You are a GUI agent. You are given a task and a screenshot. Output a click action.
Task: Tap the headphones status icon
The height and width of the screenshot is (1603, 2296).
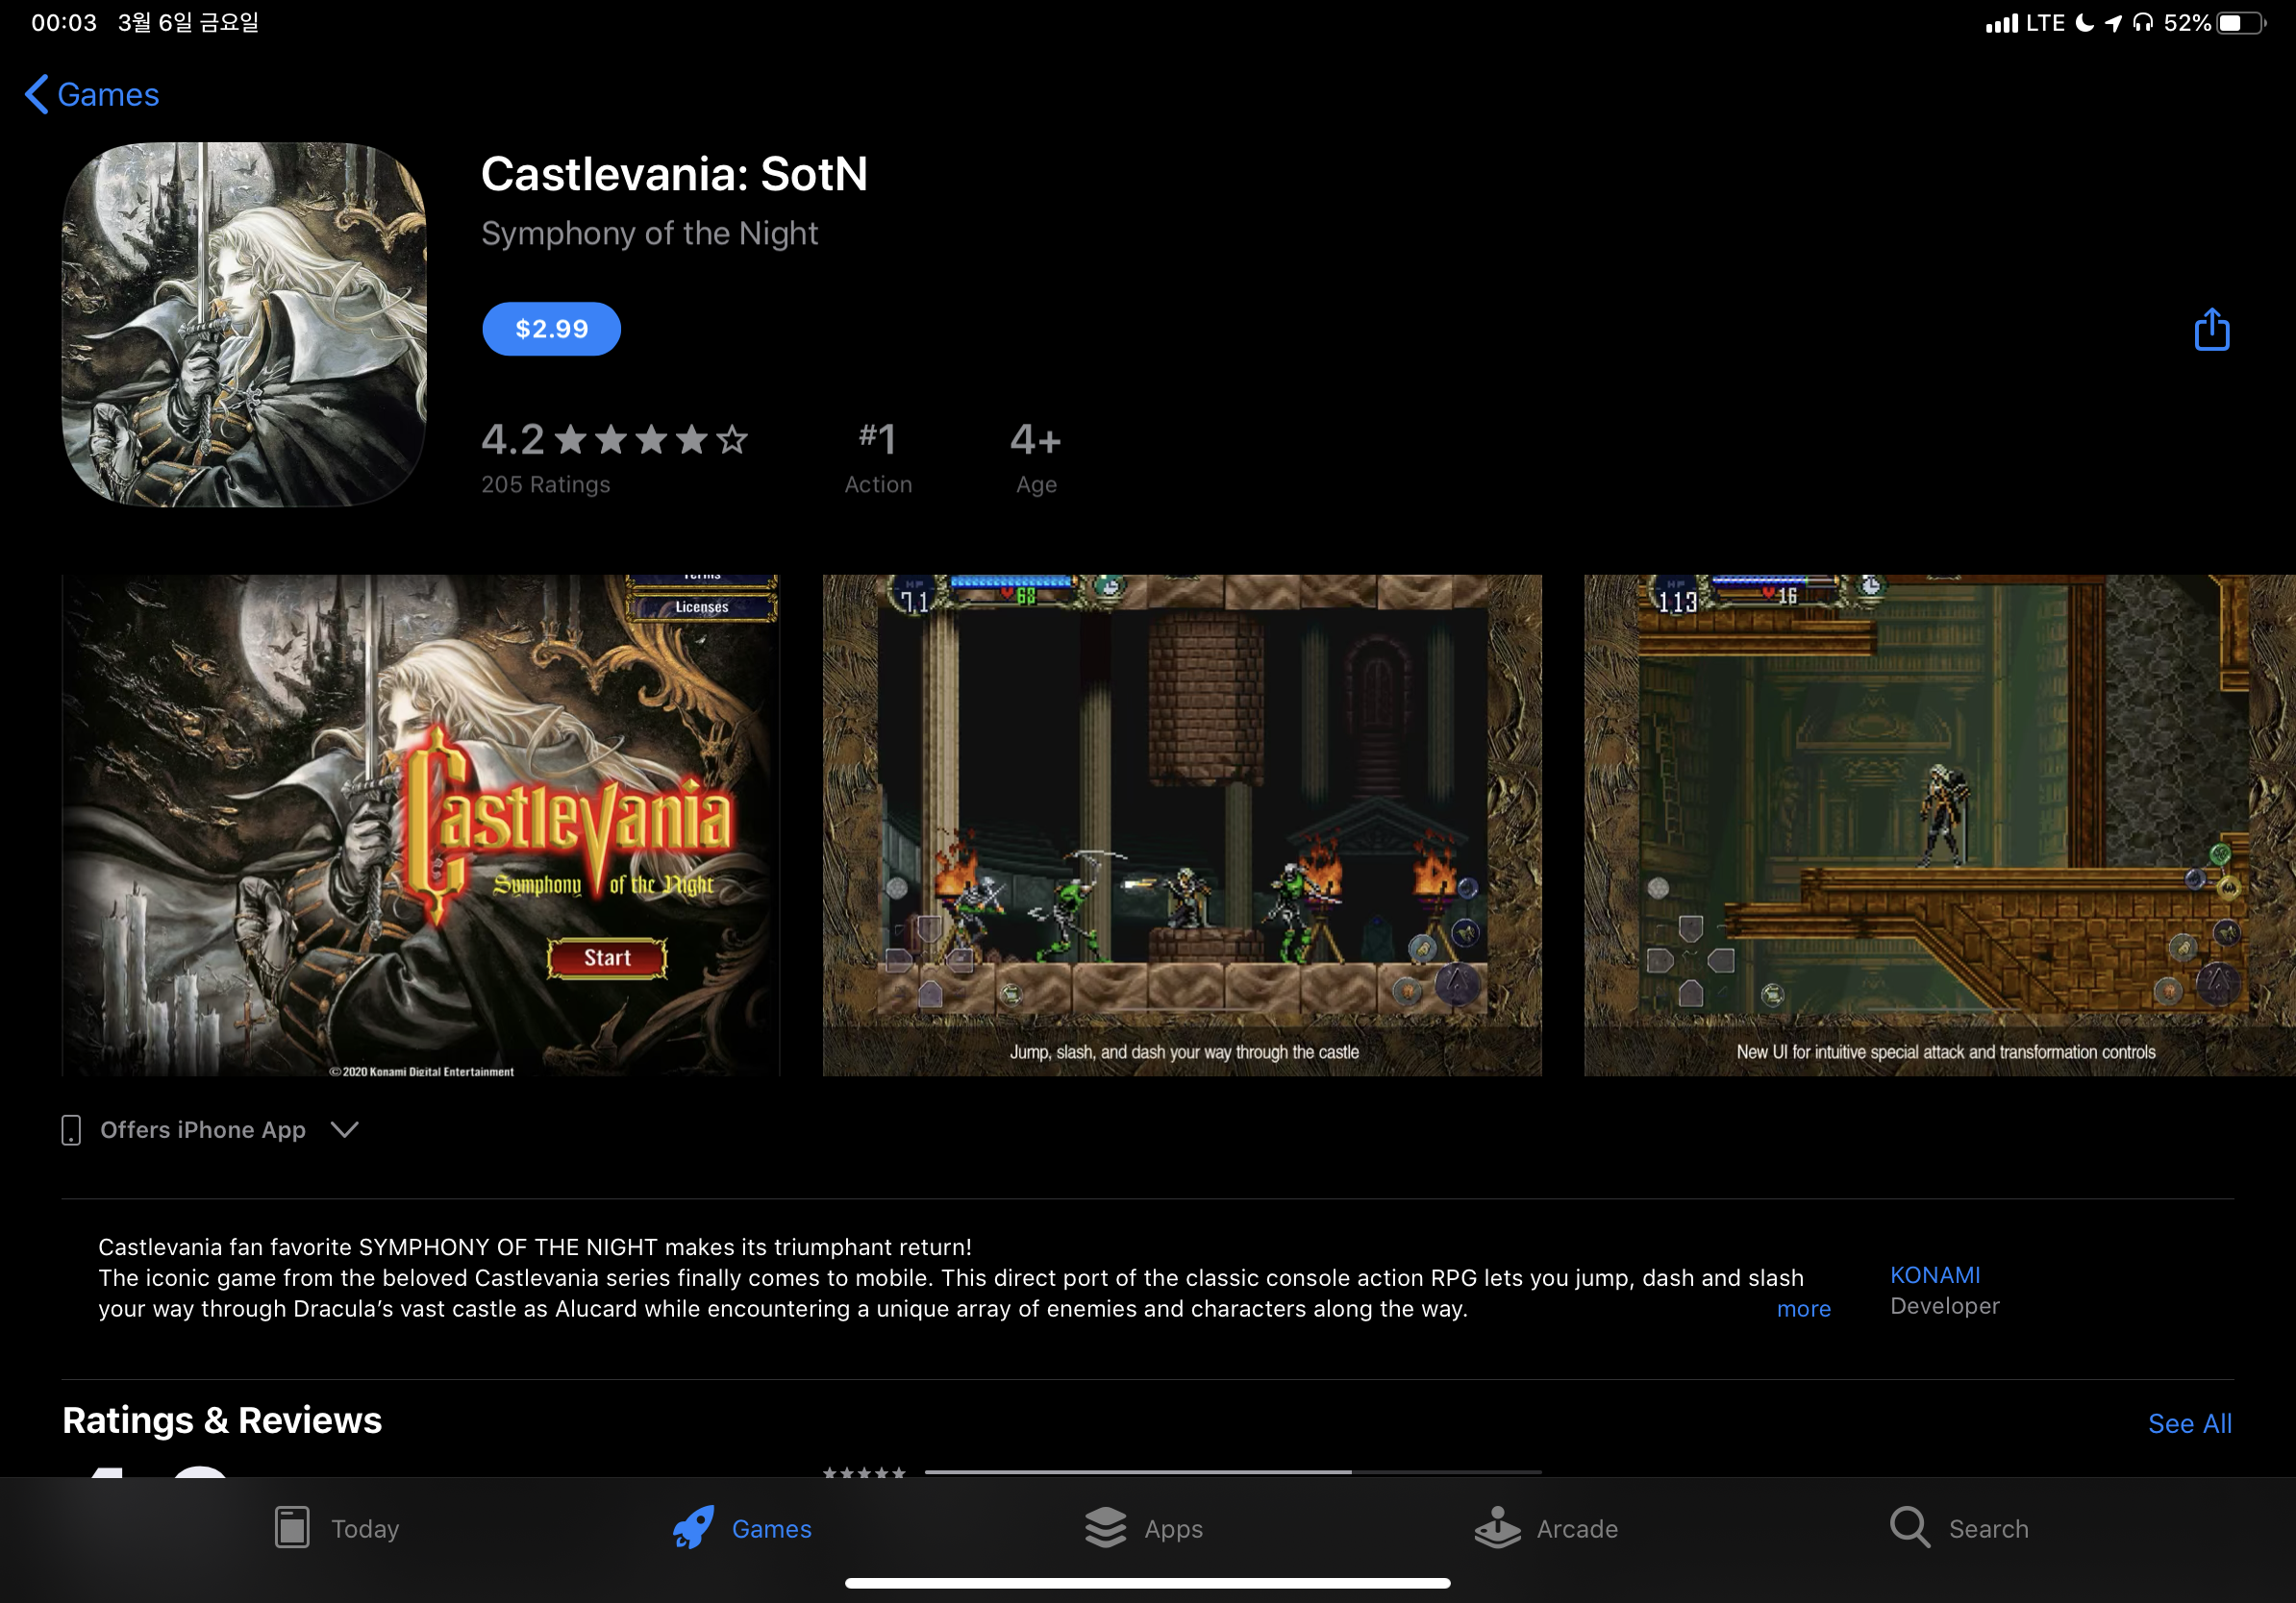pos(2142,23)
